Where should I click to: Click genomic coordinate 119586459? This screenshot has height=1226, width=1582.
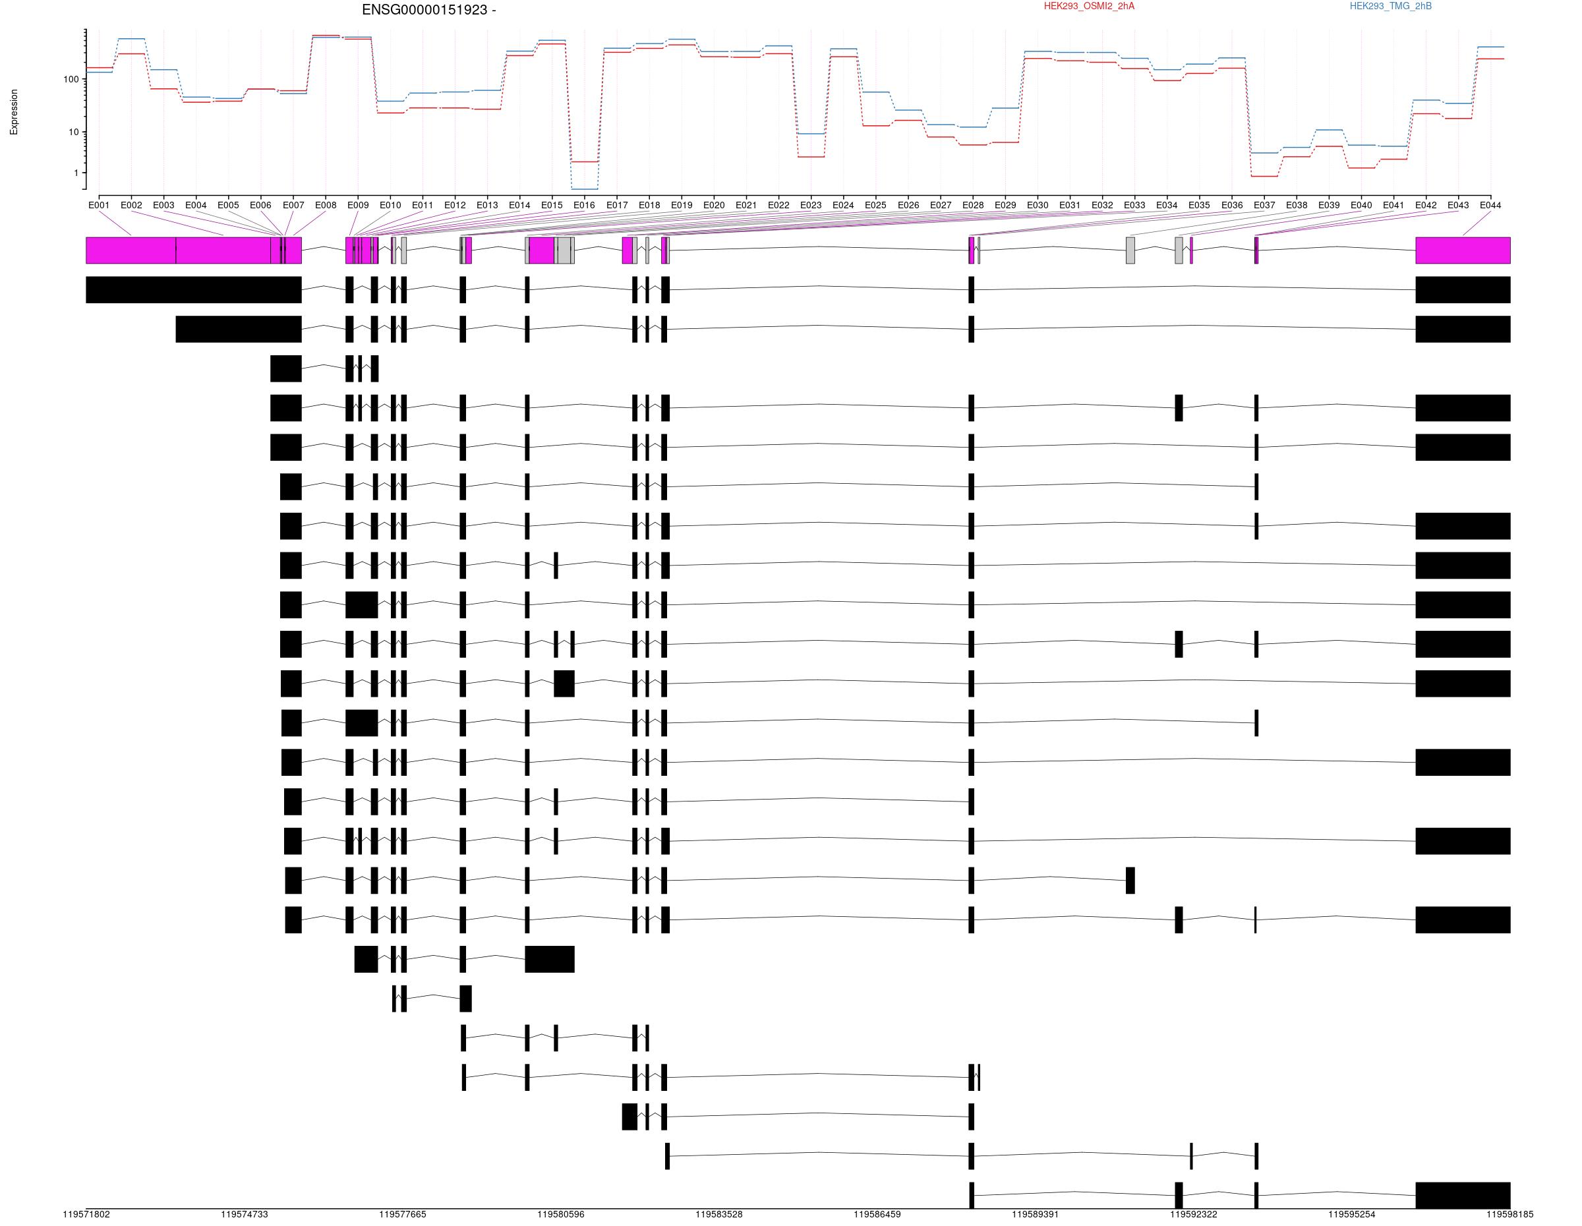pyautogui.click(x=877, y=1214)
